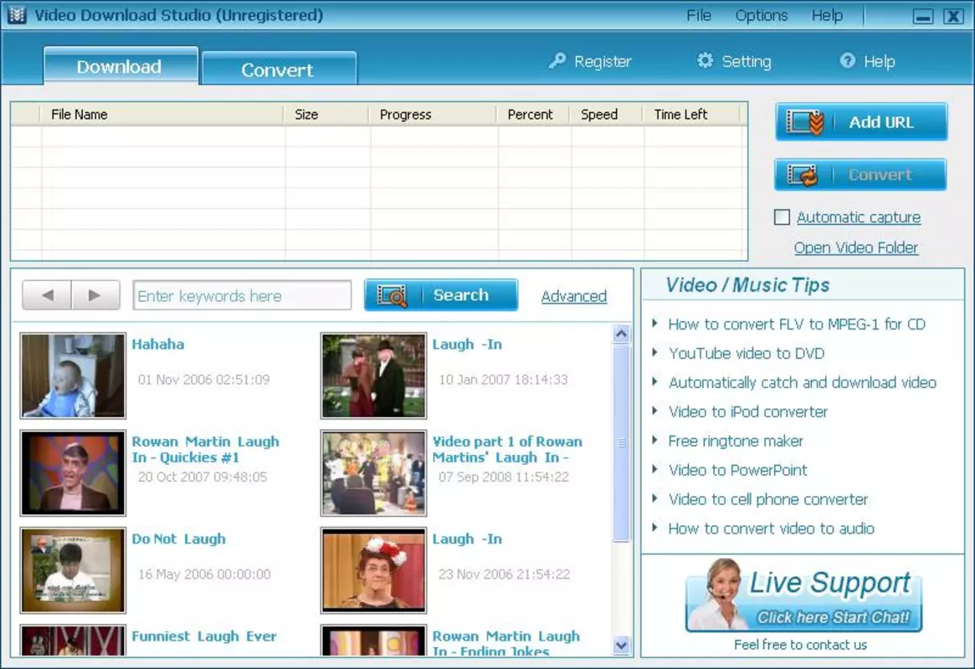975x669 pixels.
Task: Switch to the Convert tab
Action: tap(279, 69)
